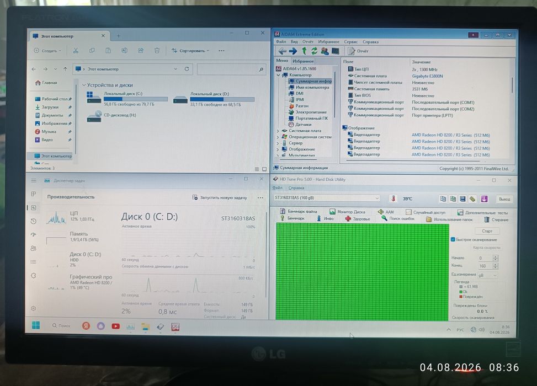Screen dimensions: 537x386
Task: Click the AIDA64 refresh icon
Action: click(x=314, y=51)
